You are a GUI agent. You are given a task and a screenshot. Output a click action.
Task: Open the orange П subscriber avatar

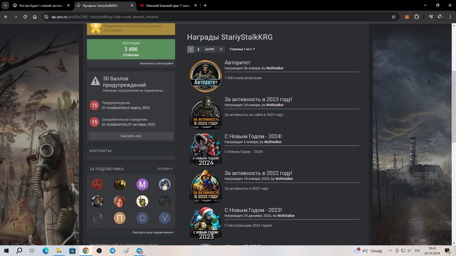(x=119, y=218)
